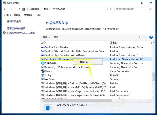Sort by the 发布者 column header
Screen dimensions: 157x115
(113, 42)
